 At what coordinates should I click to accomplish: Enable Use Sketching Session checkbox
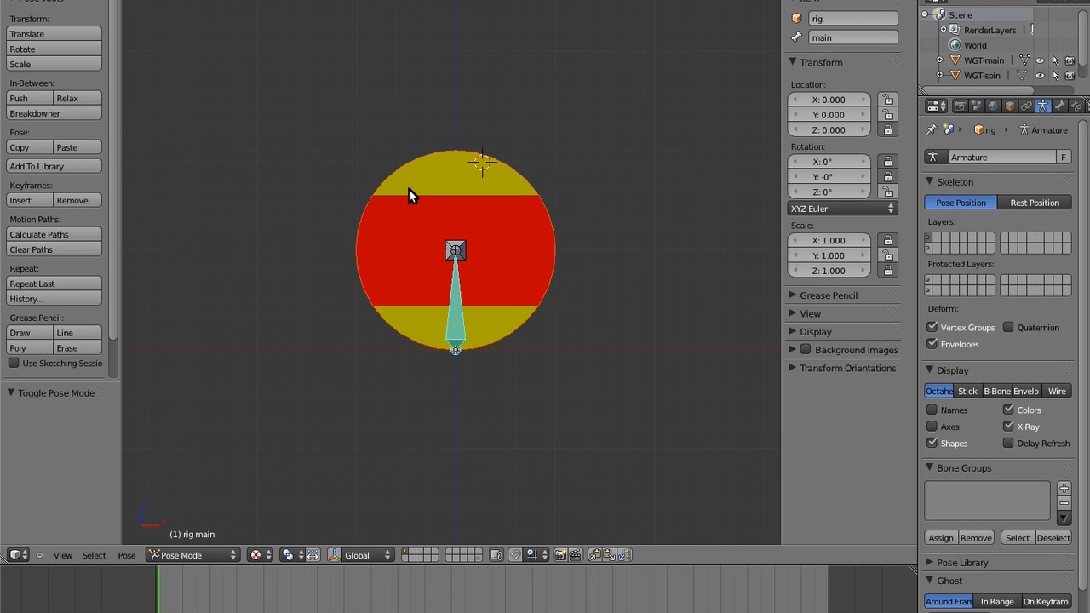click(x=14, y=364)
